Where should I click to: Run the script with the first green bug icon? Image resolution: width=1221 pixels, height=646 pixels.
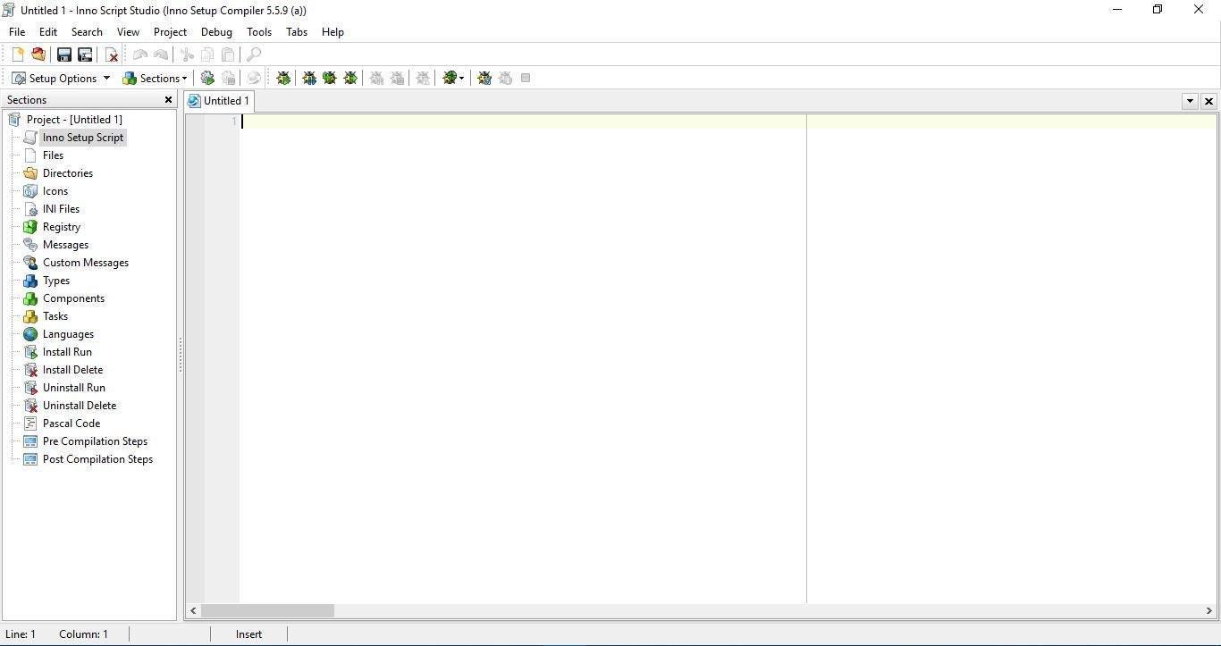pyautogui.click(x=283, y=78)
